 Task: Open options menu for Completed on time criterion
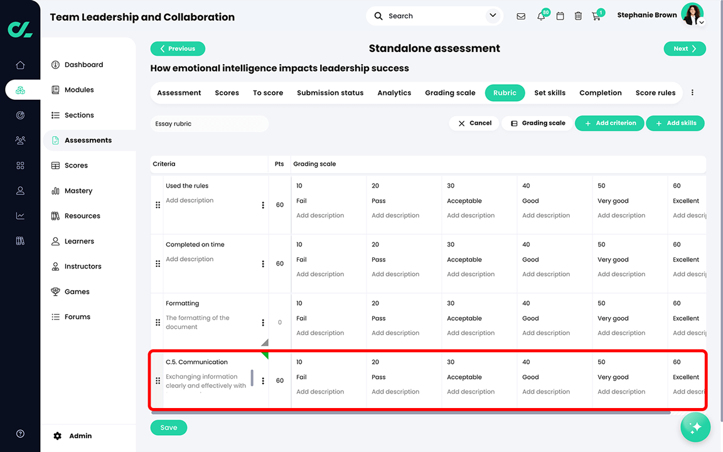pyautogui.click(x=263, y=264)
